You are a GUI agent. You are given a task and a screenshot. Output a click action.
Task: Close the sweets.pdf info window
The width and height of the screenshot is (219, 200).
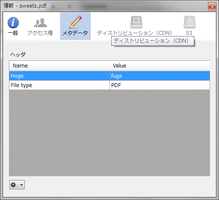click(x=212, y=6)
